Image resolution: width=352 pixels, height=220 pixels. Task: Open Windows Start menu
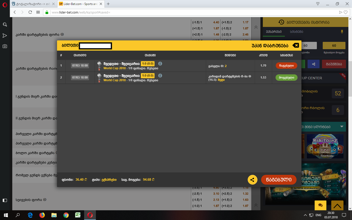pyautogui.click(x=6, y=215)
